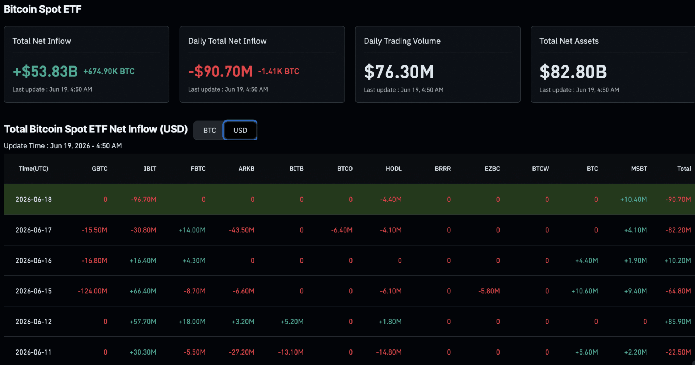Open the Total Net Assets card

tap(613, 64)
